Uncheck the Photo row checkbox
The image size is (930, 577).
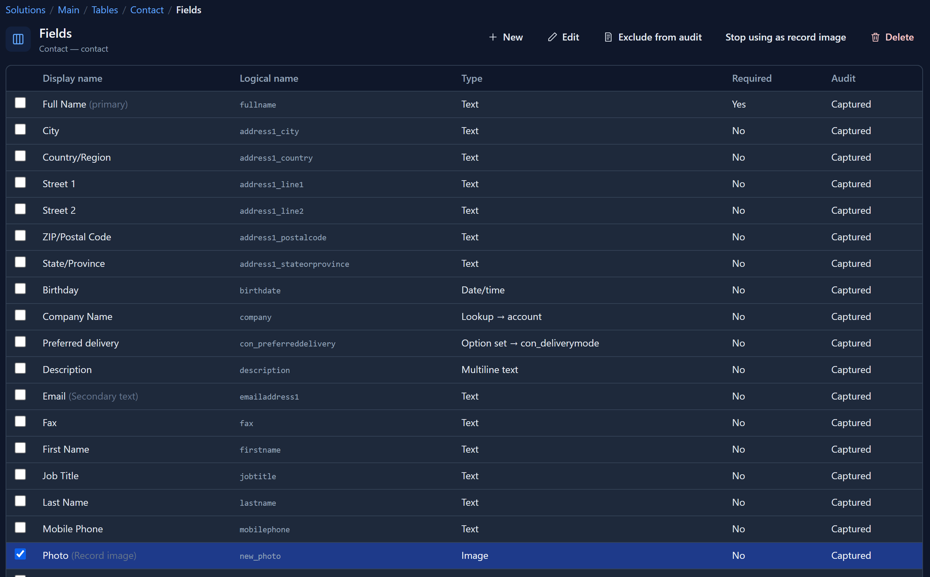[20, 554]
